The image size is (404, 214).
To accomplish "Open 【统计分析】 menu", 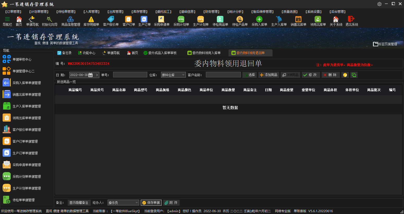I will [x=235, y=12].
